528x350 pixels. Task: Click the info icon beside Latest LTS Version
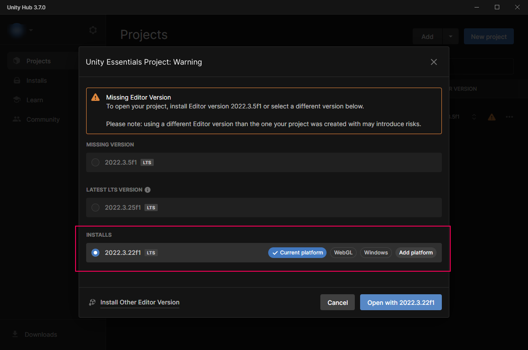(x=148, y=190)
